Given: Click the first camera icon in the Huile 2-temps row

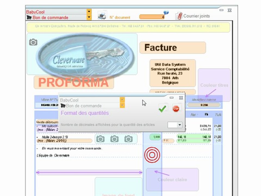Looking at the screenshot, I should click(100, 139).
